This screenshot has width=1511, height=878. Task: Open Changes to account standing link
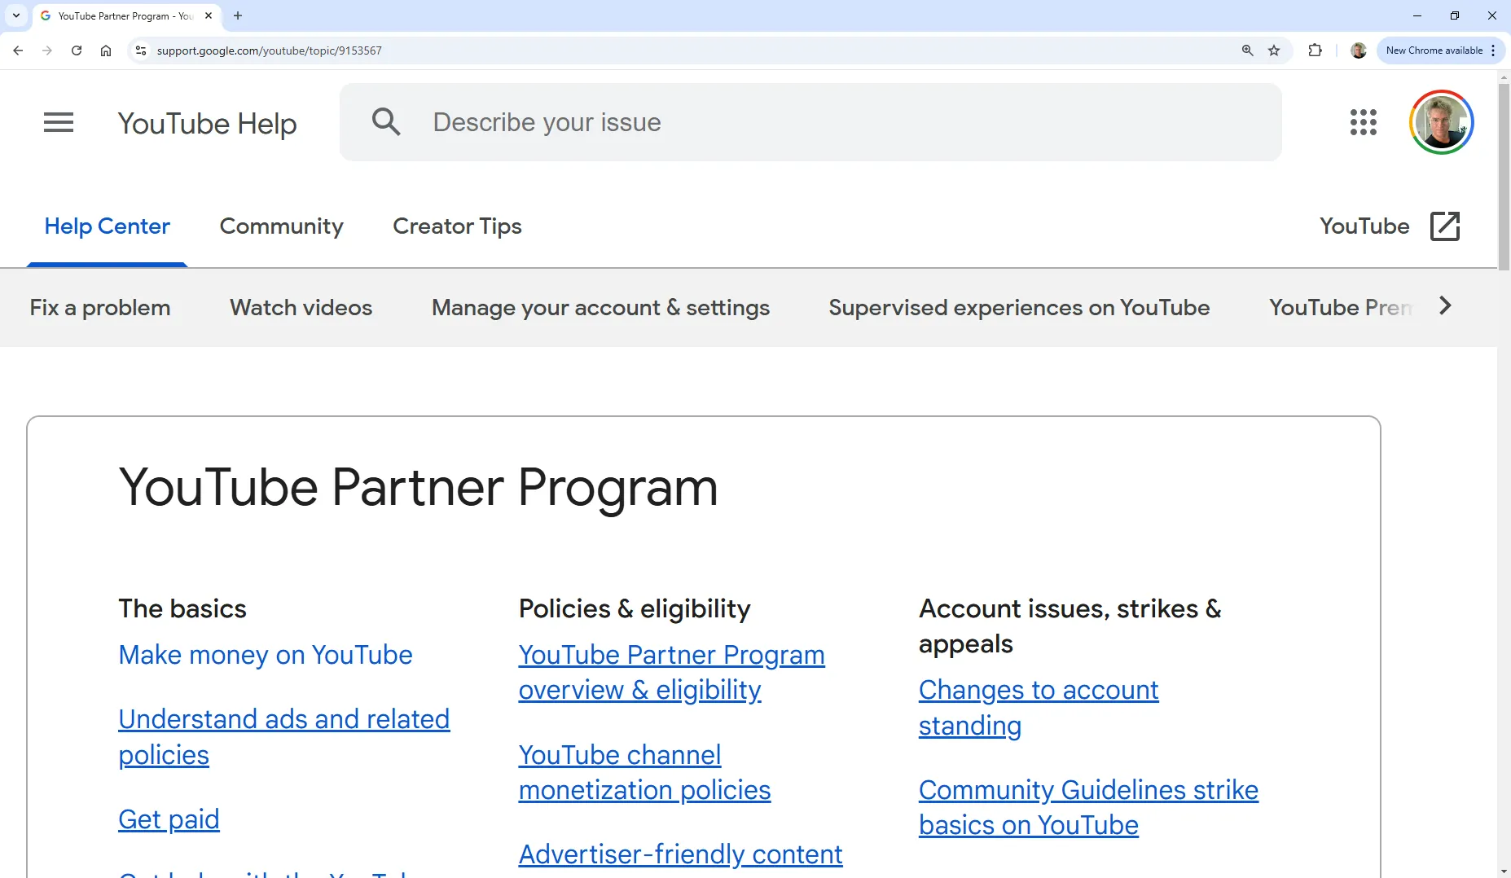[1039, 708]
